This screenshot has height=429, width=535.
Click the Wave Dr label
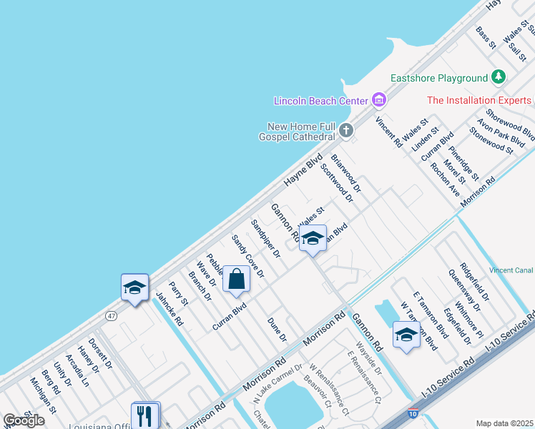tap(206, 274)
